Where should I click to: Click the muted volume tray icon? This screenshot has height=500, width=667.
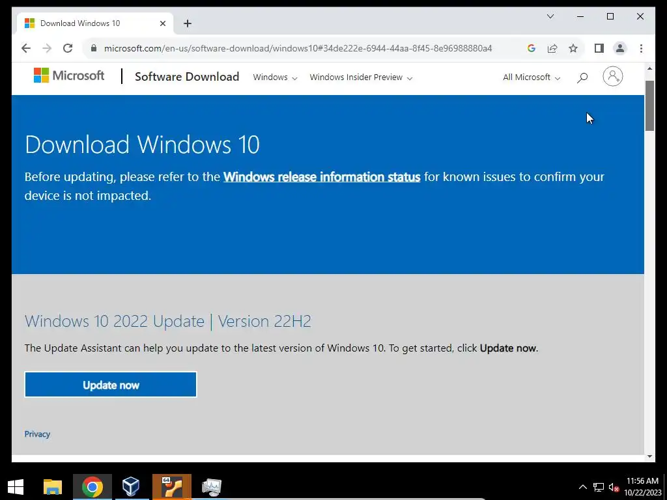[614, 487]
